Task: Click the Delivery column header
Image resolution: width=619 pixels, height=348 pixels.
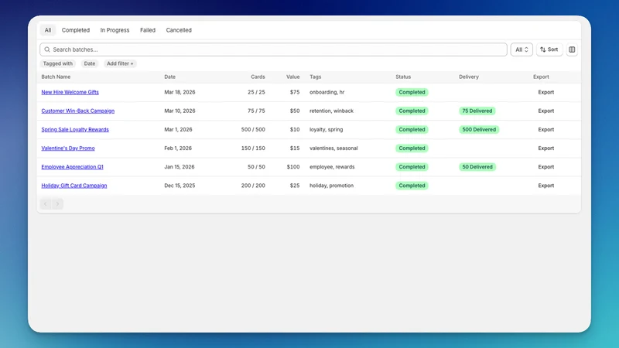Action: (469, 77)
